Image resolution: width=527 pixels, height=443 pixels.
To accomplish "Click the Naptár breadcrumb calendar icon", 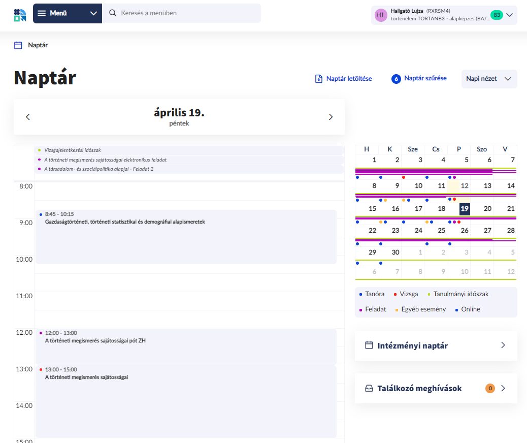I will (x=18, y=45).
